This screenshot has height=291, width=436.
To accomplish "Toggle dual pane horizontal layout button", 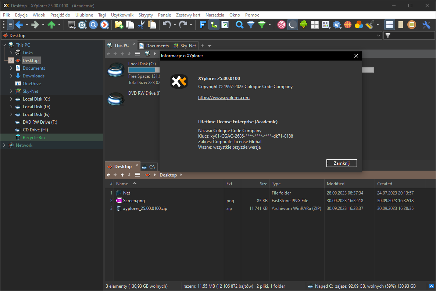I will [x=390, y=25].
